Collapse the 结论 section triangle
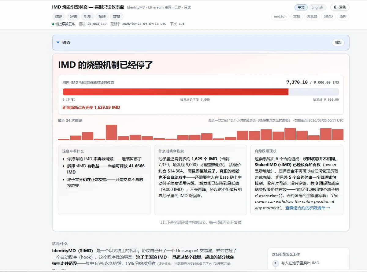 click(x=58, y=43)
